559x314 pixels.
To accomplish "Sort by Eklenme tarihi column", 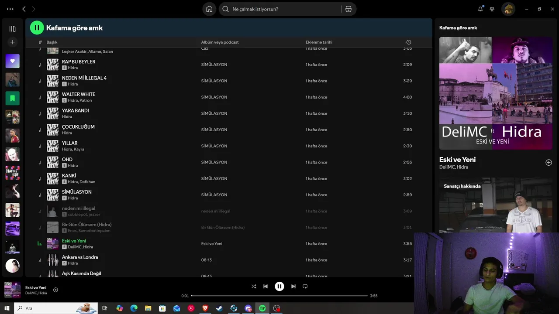I will [x=319, y=42].
